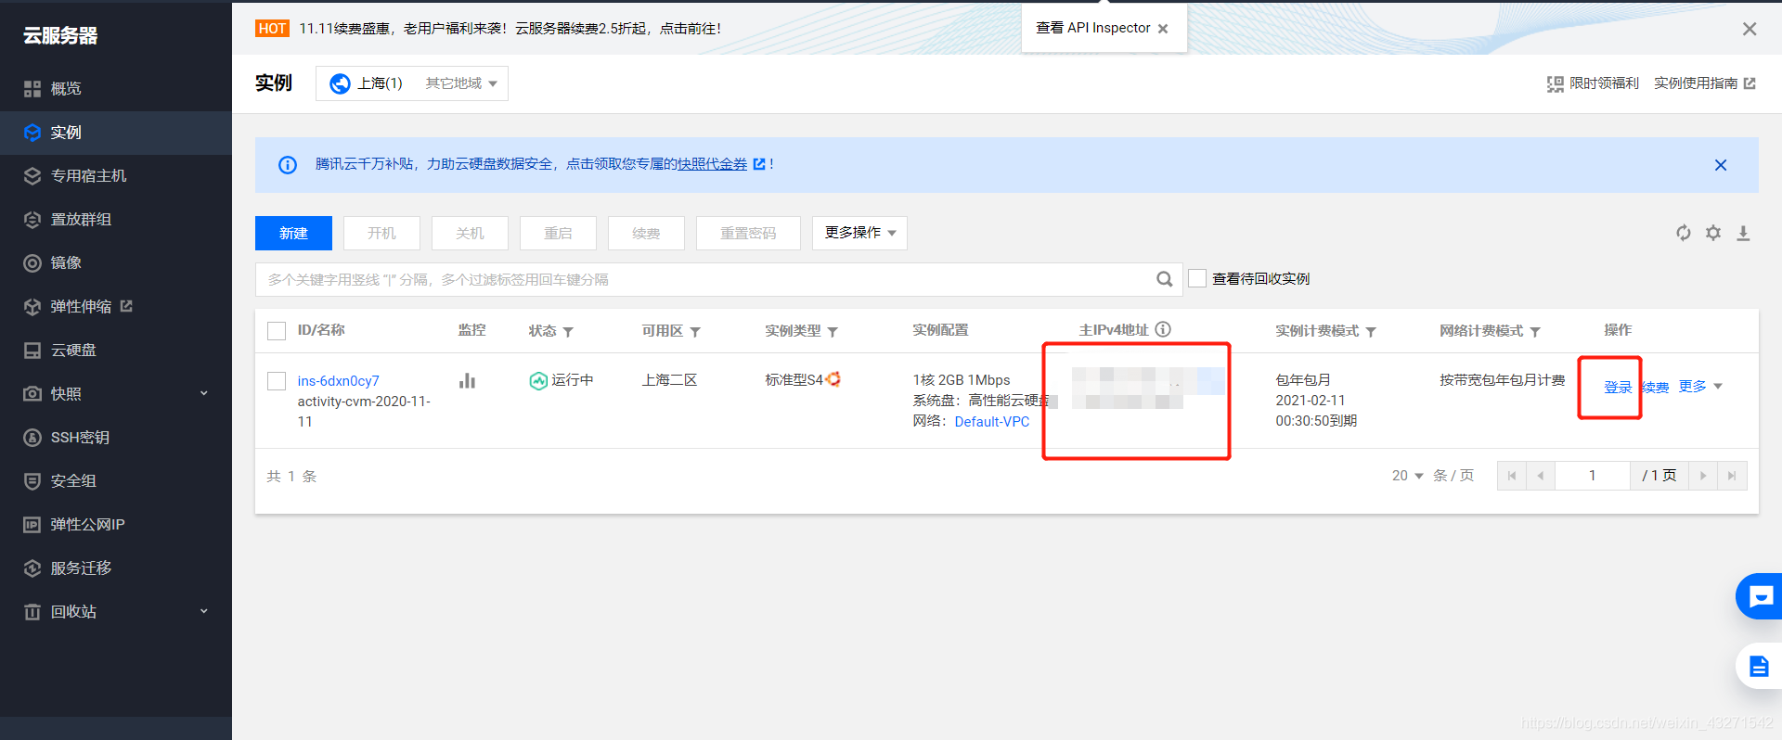This screenshot has width=1782, height=740.
Task: Click the search magnifier icon
Action: 1164,279
